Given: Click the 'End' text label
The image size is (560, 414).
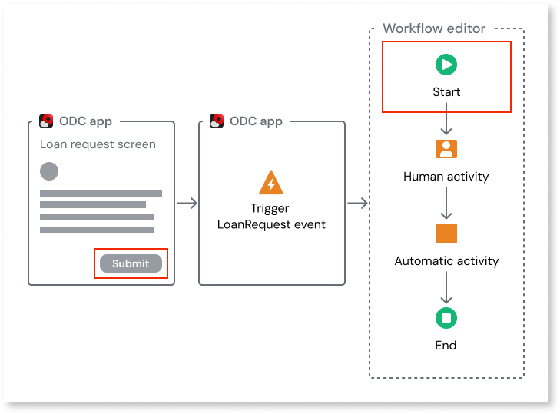Looking at the screenshot, I should pyautogui.click(x=446, y=346).
